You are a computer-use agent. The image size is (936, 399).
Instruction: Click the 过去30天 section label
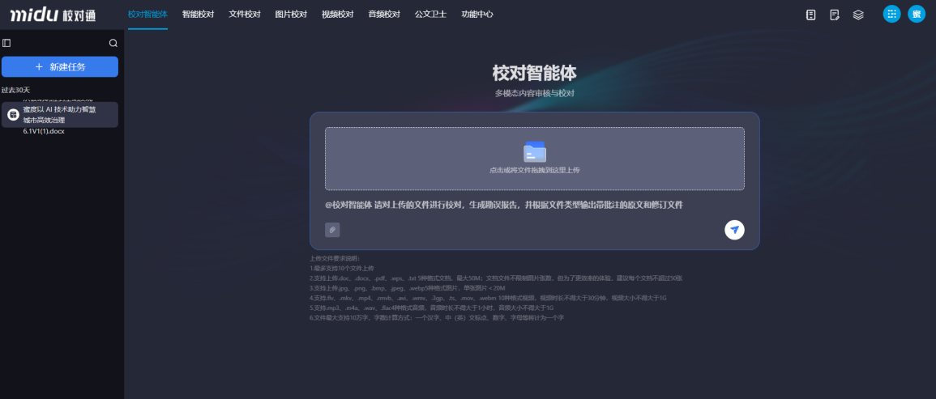click(x=15, y=90)
